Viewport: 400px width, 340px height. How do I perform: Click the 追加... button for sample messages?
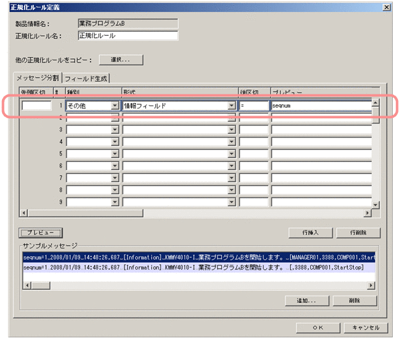point(305,301)
